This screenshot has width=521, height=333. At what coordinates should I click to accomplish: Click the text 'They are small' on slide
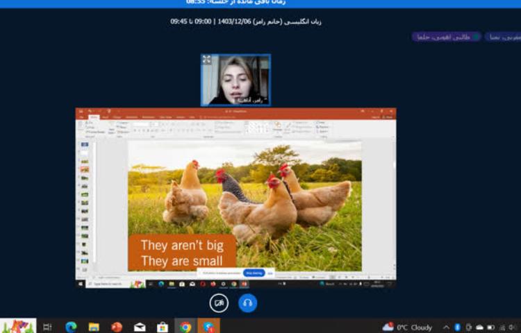(181, 261)
